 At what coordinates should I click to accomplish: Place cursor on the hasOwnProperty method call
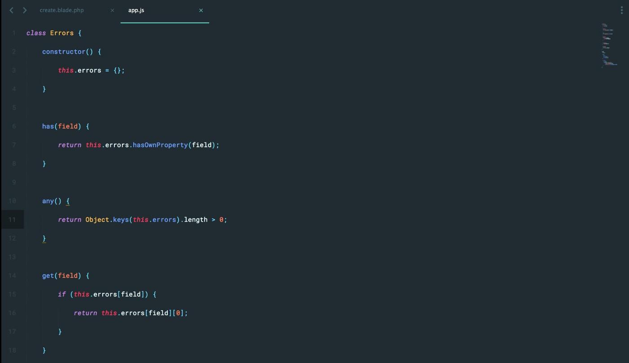pyautogui.click(x=160, y=145)
